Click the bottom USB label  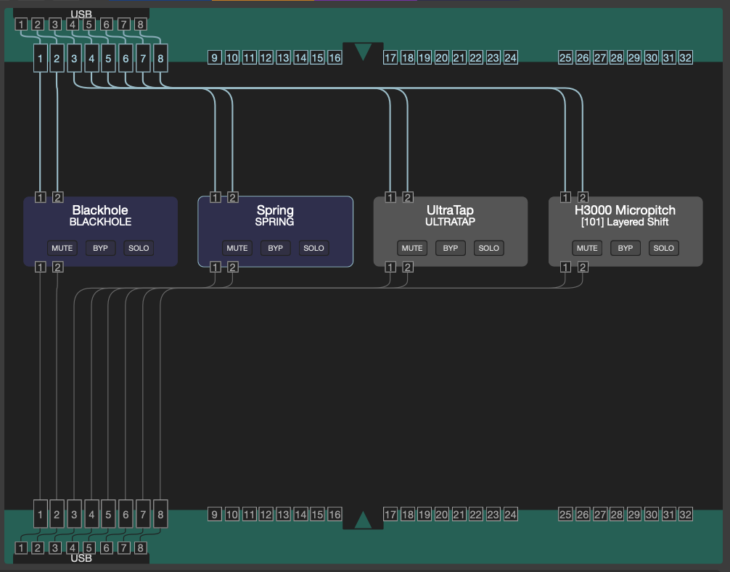81,558
